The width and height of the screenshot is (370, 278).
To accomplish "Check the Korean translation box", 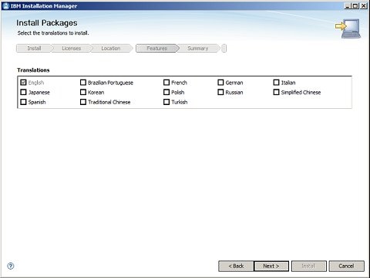I will point(83,92).
